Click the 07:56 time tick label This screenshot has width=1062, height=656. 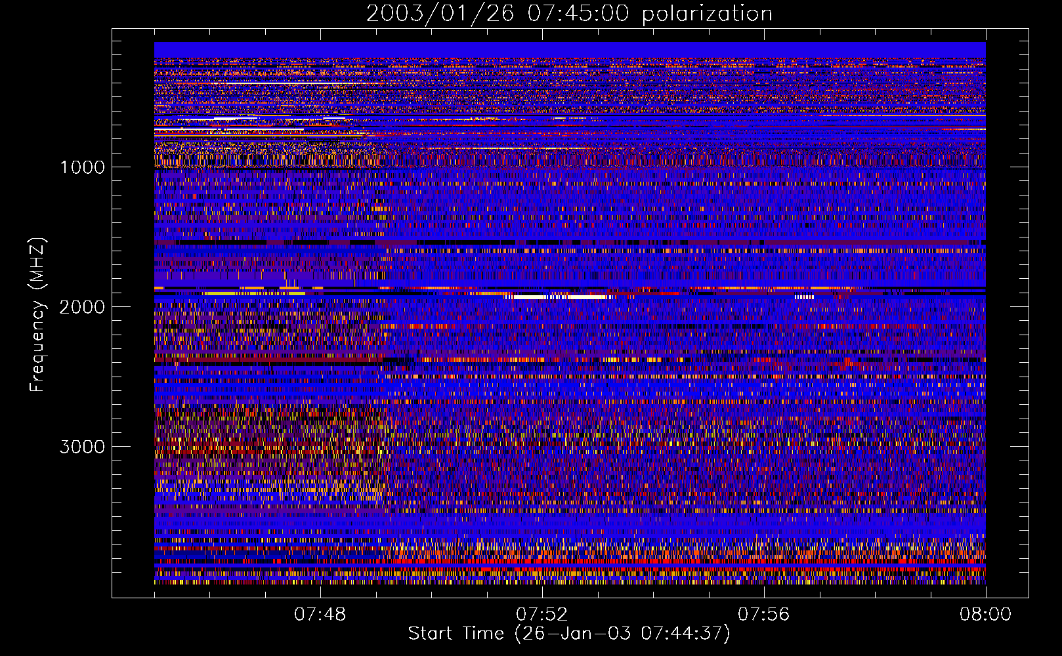(764, 615)
